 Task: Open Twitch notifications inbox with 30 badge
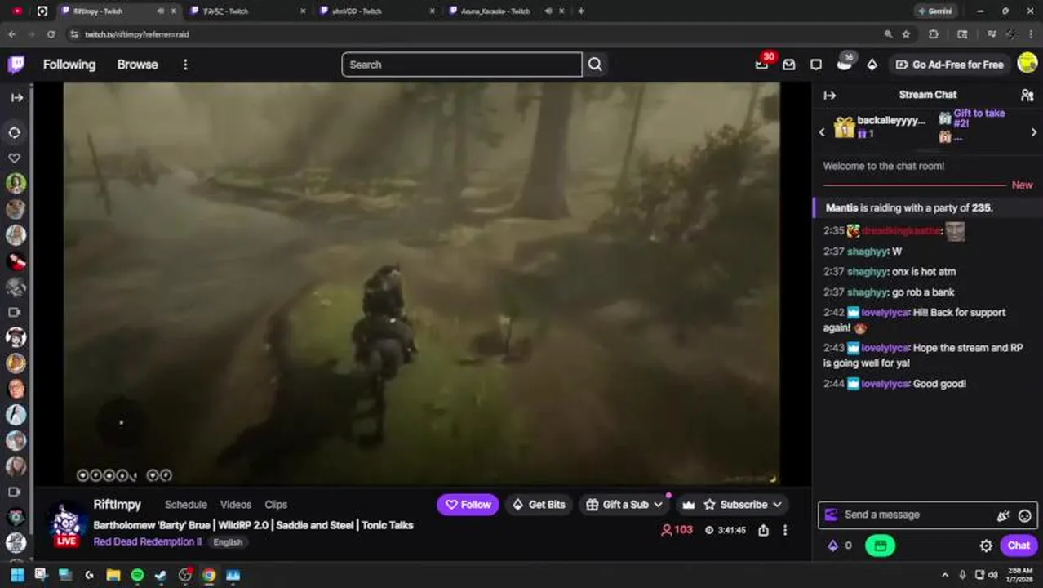point(762,64)
